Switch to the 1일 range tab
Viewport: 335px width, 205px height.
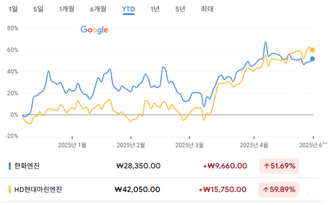coord(13,9)
